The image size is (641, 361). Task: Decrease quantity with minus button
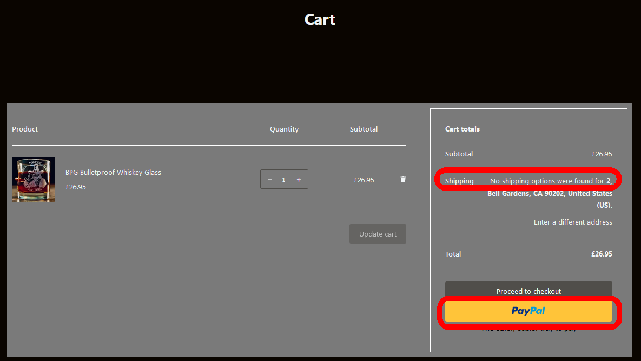click(x=270, y=180)
